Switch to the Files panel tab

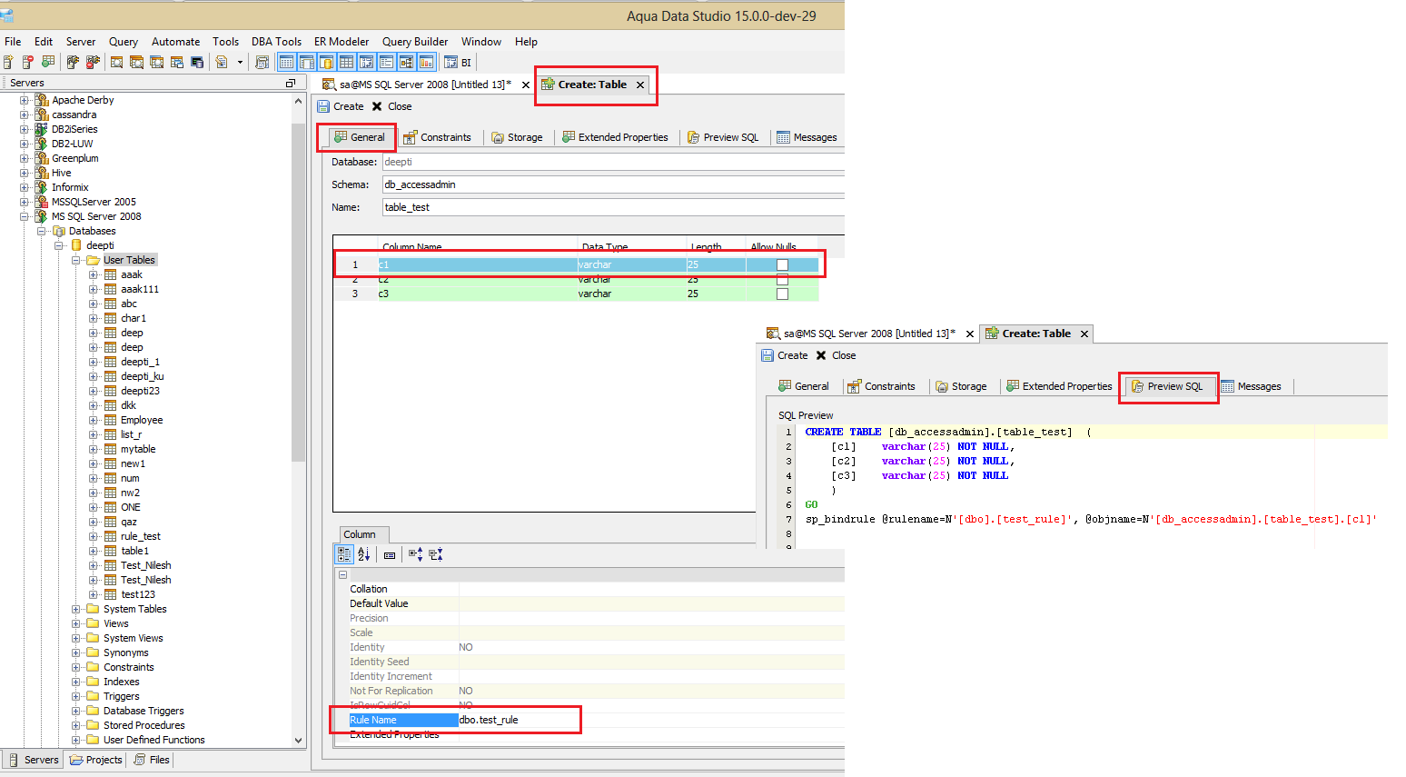(152, 760)
